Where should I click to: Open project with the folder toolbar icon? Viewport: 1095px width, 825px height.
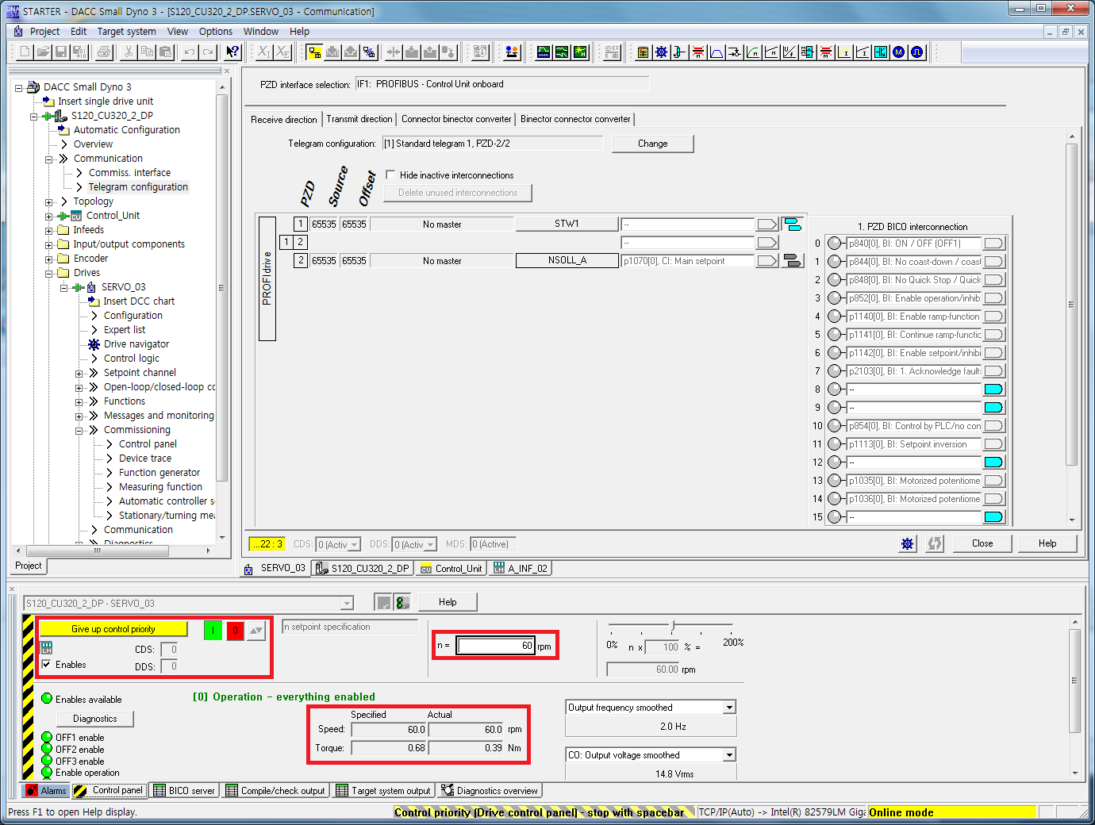pos(43,52)
